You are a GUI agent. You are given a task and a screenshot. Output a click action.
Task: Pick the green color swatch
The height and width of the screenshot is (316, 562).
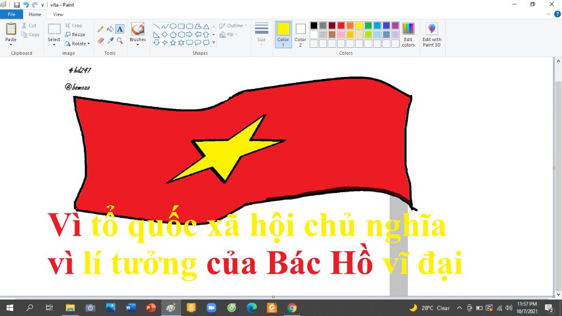click(368, 25)
